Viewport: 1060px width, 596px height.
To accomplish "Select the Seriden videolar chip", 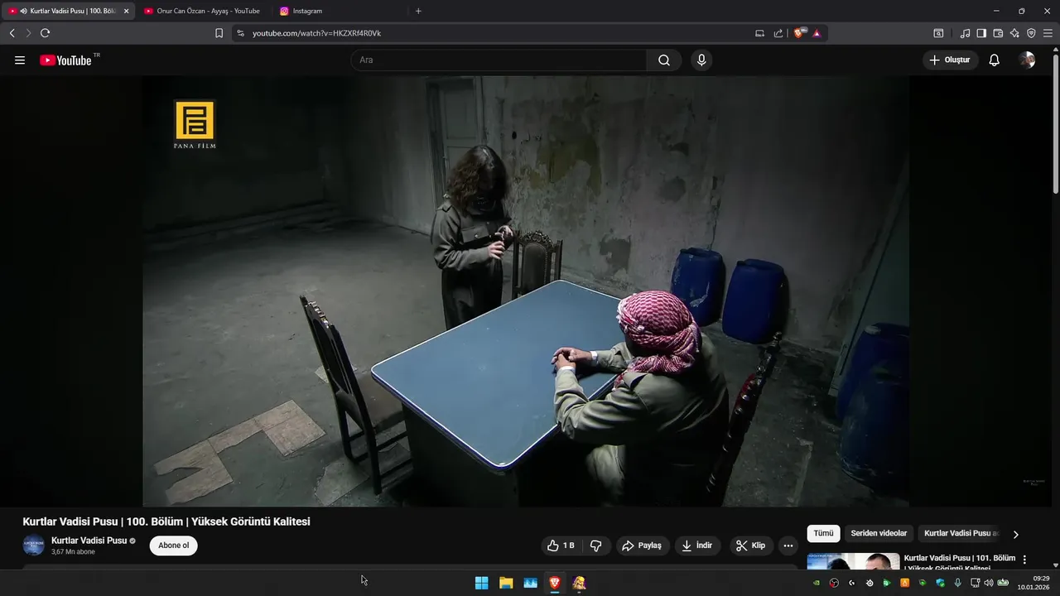I will tap(879, 534).
